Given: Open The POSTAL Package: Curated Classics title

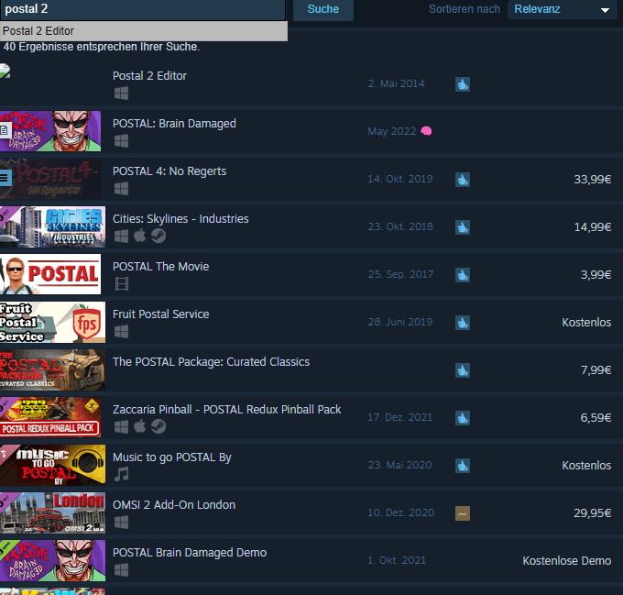Looking at the screenshot, I should [211, 362].
